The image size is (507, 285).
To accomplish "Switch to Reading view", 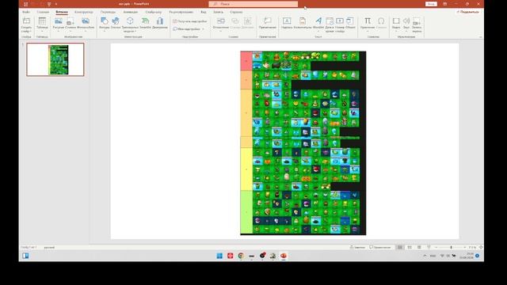I will click(419, 247).
